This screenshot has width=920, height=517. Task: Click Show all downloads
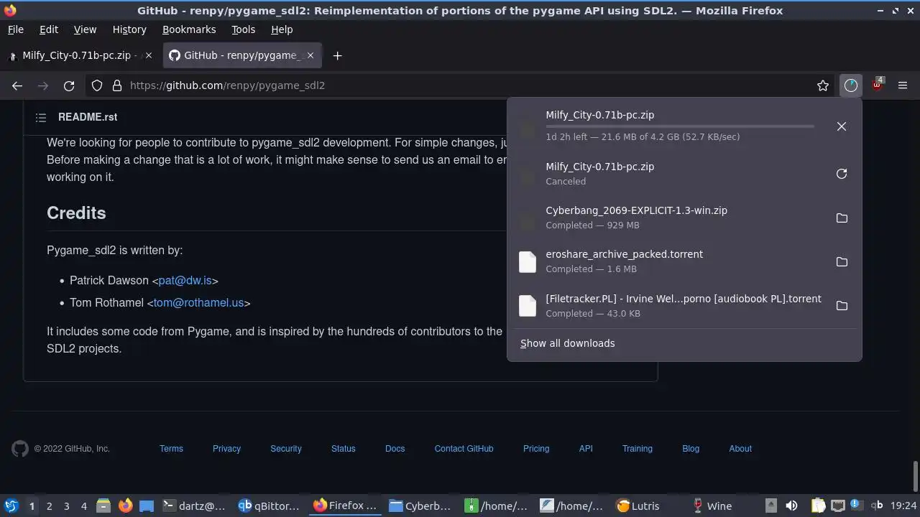pos(567,343)
